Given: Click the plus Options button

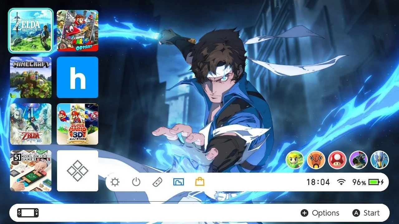Looking at the screenshot, I should coord(320,213).
